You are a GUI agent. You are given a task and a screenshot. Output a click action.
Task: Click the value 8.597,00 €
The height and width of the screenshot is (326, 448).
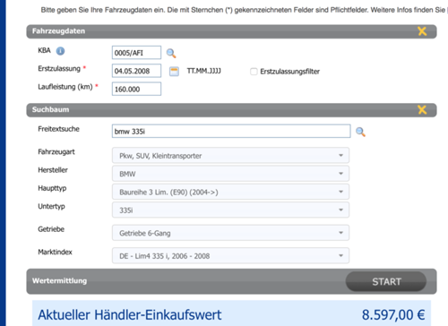(x=393, y=314)
